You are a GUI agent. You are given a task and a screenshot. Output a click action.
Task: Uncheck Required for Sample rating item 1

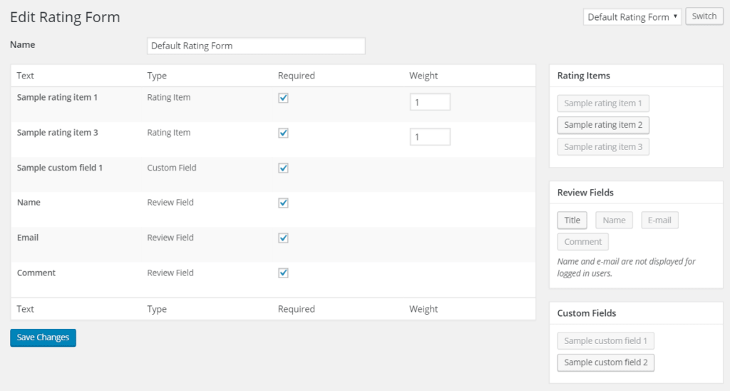click(x=283, y=98)
